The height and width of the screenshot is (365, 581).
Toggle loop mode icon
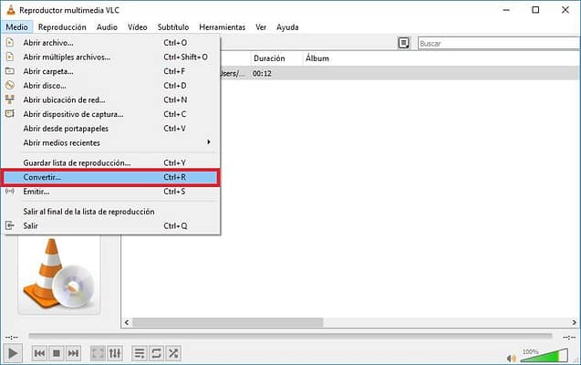pos(156,353)
